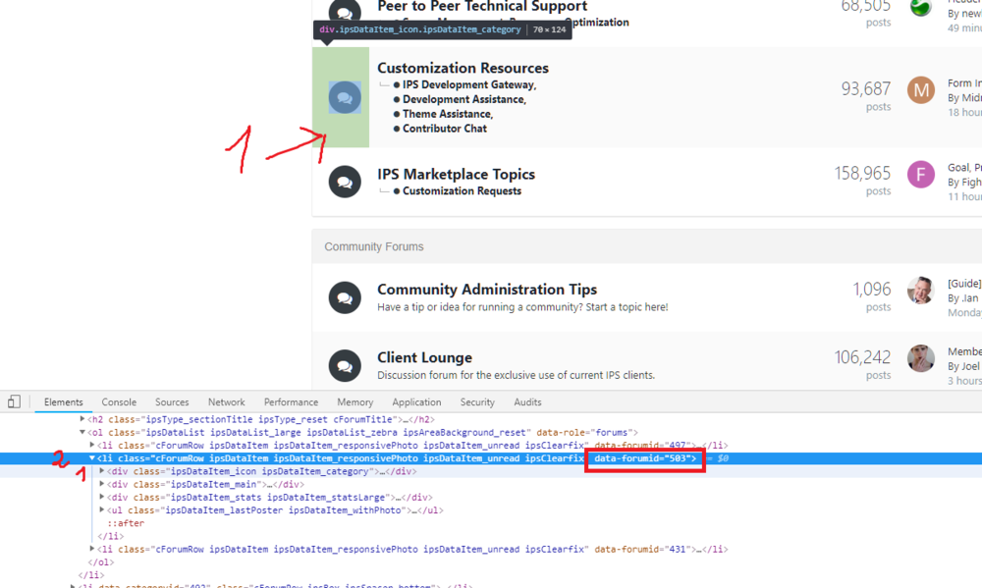
Task: Click the orange M user avatar
Action: coord(921,90)
